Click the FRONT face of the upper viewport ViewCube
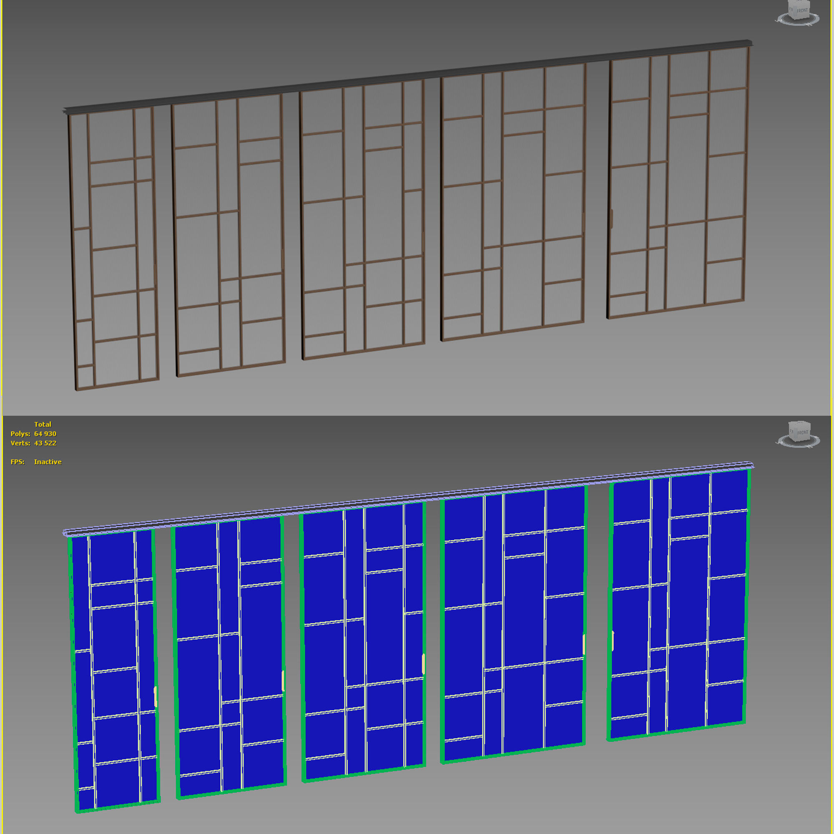The width and height of the screenshot is (834, 834). pyautogui.click(x=802, y=10)
